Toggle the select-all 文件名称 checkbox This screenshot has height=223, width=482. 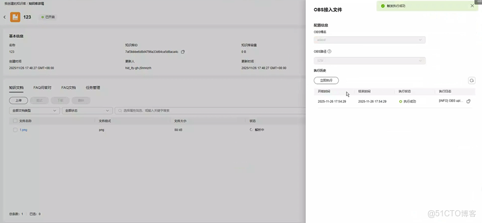click(15, 121)
